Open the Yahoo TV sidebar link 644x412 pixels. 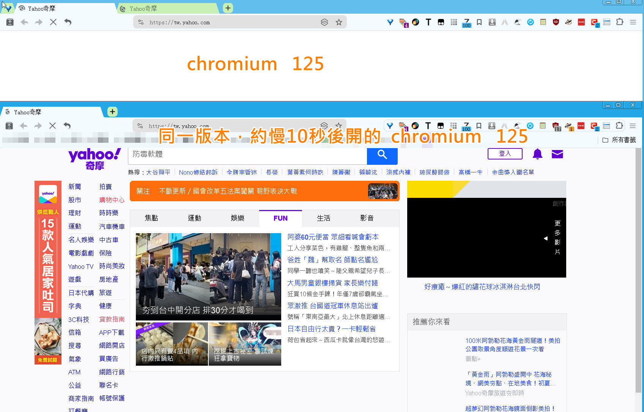point(81,267)
